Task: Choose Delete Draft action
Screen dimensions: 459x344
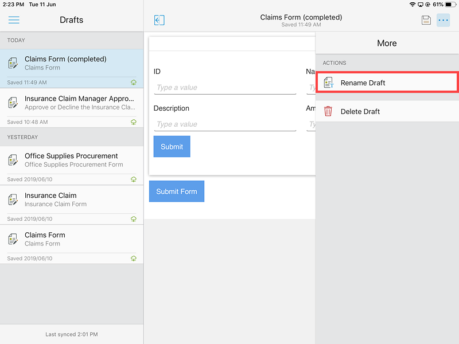Action: 387,111
